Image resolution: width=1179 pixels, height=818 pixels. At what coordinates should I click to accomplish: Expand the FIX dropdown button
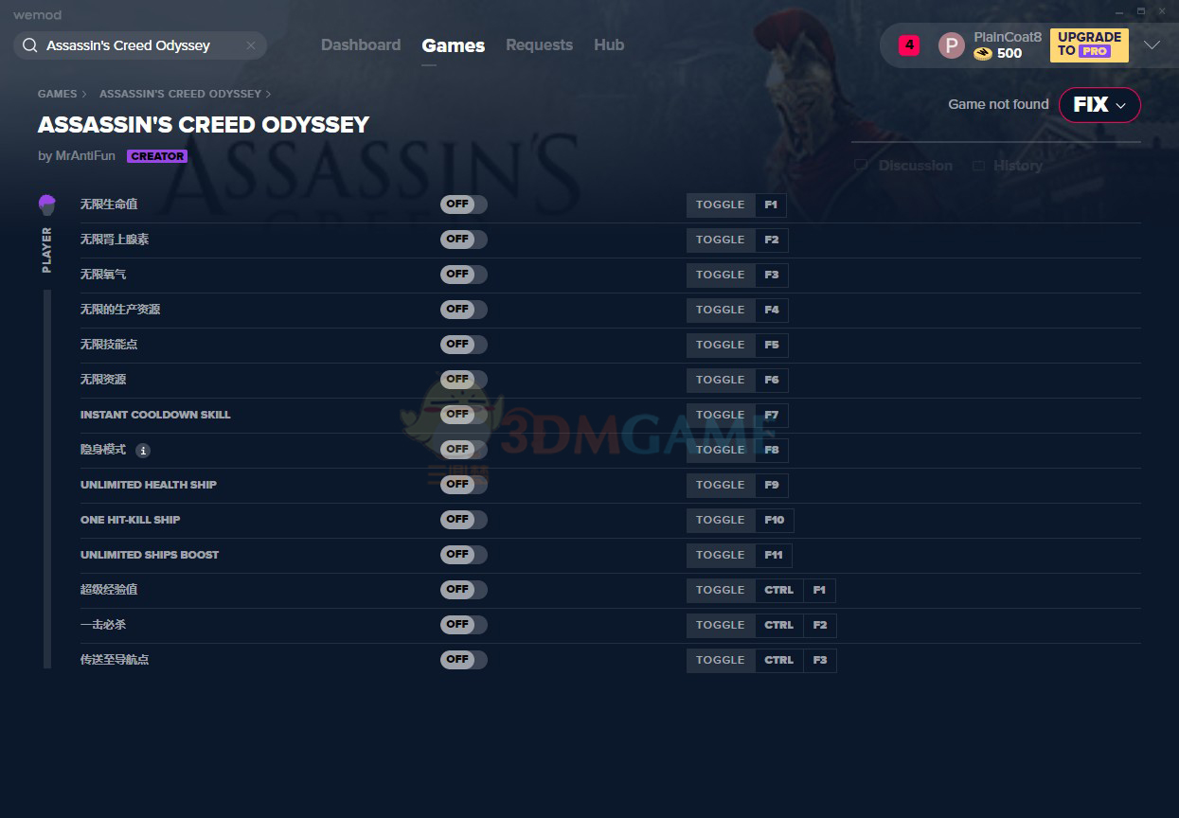1099,105
